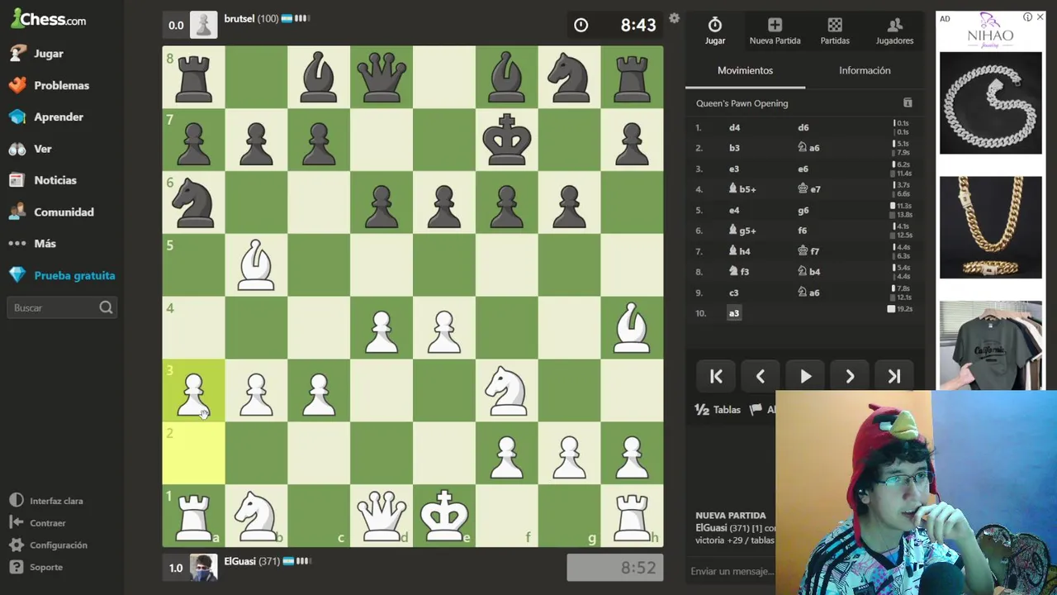Open board settings gear icon
Screen dimensions: 1057x595
tap(674, 18)
